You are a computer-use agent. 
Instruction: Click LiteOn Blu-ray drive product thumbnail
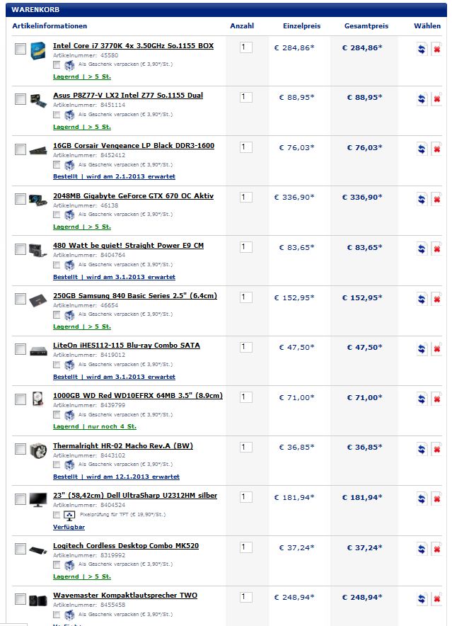click(38, 351)
